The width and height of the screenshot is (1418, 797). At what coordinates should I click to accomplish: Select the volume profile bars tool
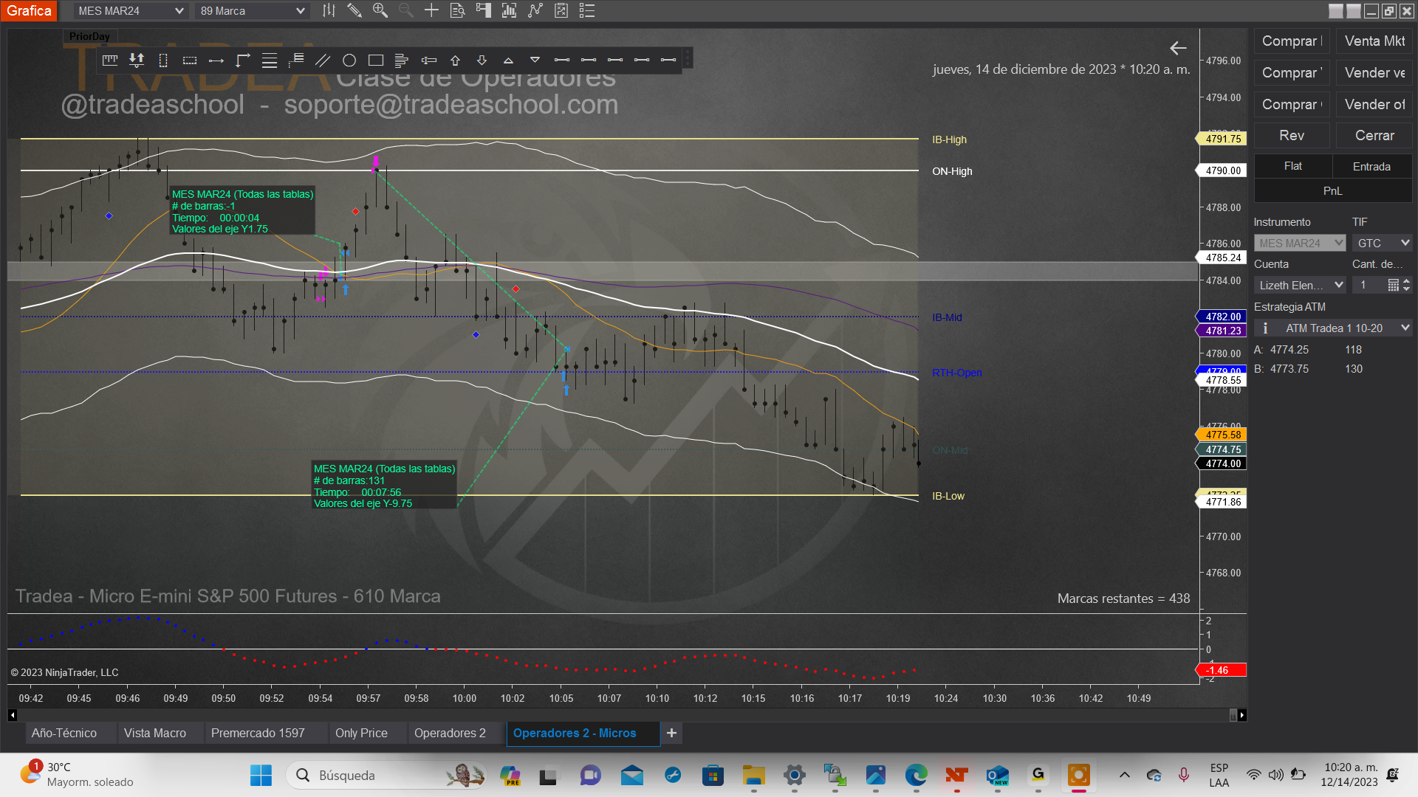pyautogui.click(x=402, y=61)
